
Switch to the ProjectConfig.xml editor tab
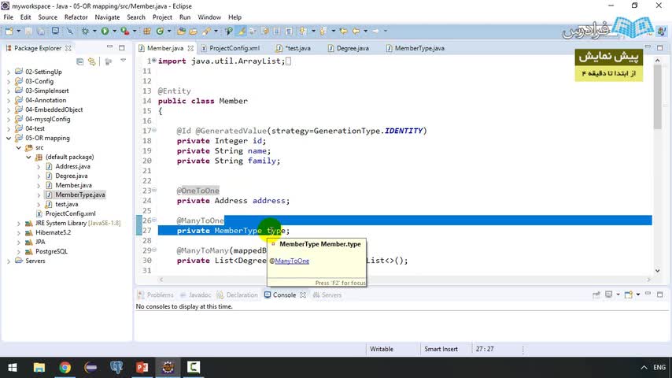[231, 48]
